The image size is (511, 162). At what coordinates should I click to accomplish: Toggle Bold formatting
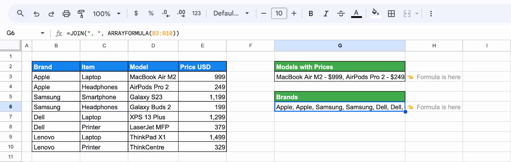(x=311, y=13)
